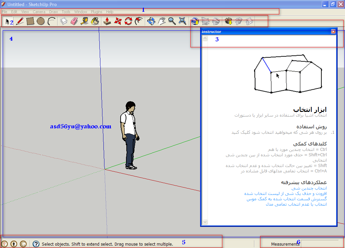Open the Tools menu
The image size is (345, 248).
tap(66, 12)
